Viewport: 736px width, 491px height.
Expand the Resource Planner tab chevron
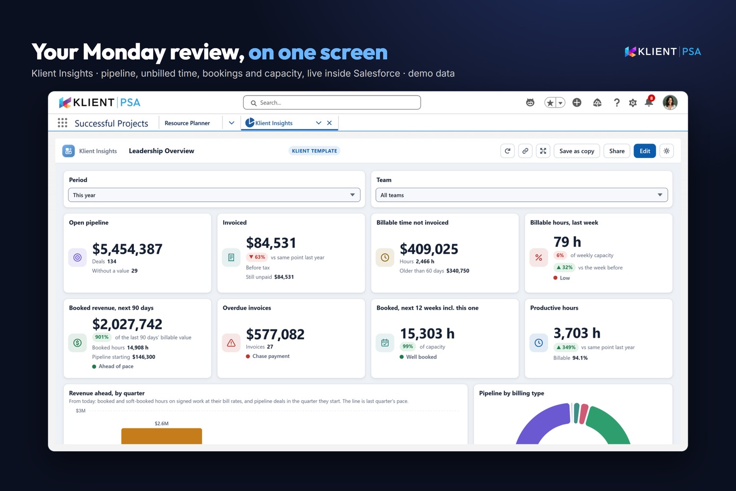232,123
